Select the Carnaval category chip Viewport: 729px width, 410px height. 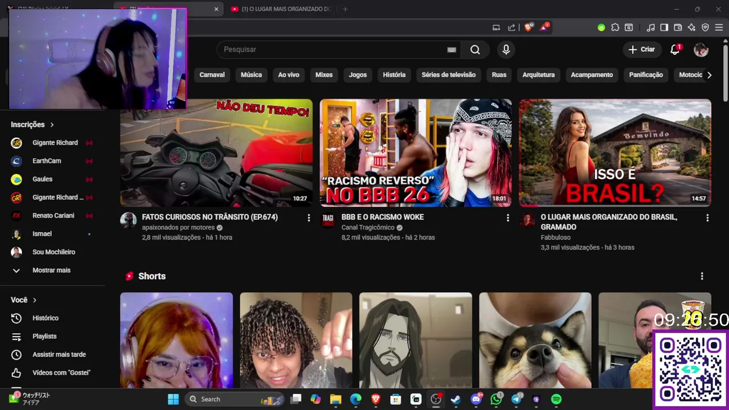click(212, 75)
